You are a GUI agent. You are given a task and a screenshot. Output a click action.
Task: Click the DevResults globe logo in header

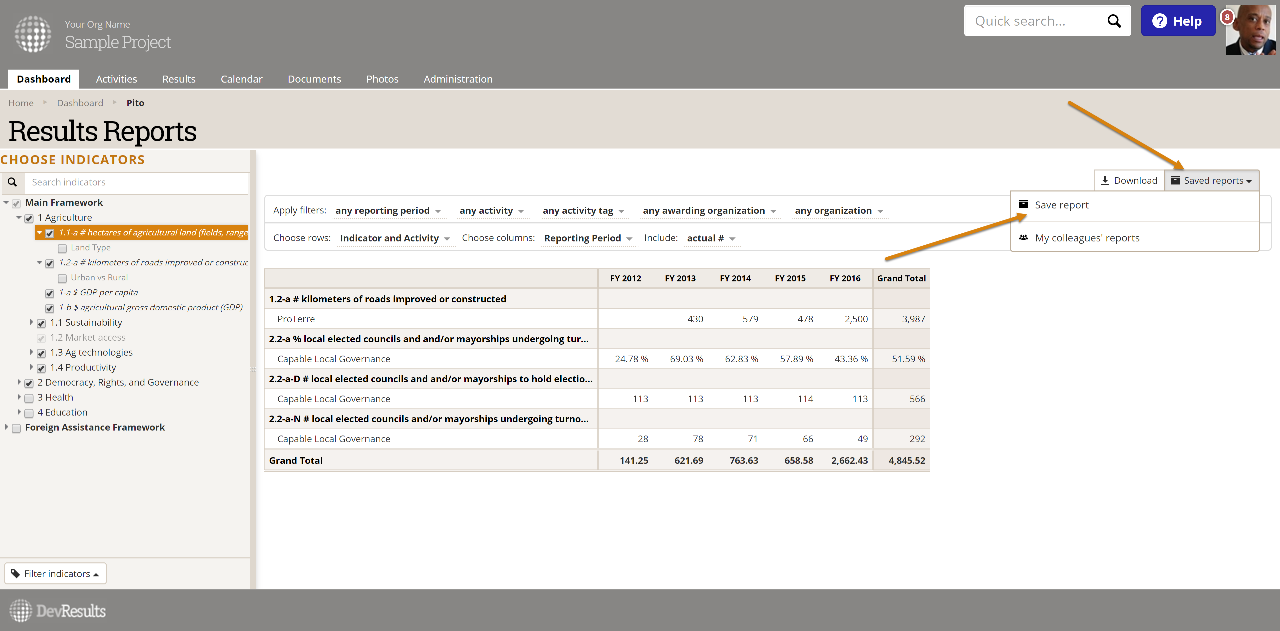coord(33,34)
